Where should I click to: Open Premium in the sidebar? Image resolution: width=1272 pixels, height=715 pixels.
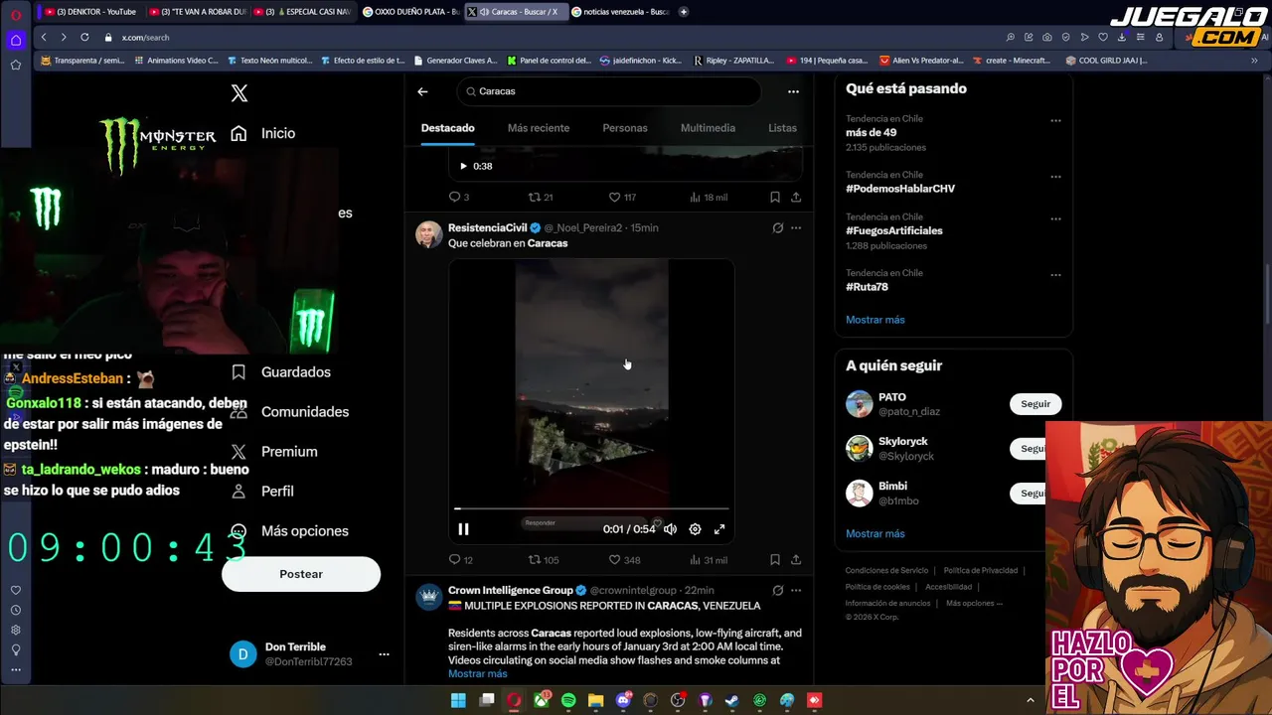(x=274, y=451)
